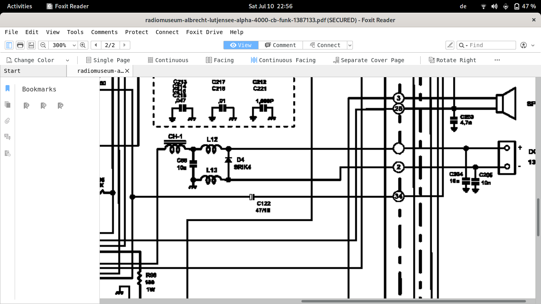Go to the previous page arrow
541x304 pixels.
(x=96, y=45)
